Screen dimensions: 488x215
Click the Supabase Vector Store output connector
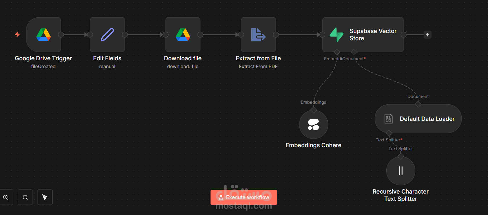point(404,35)
